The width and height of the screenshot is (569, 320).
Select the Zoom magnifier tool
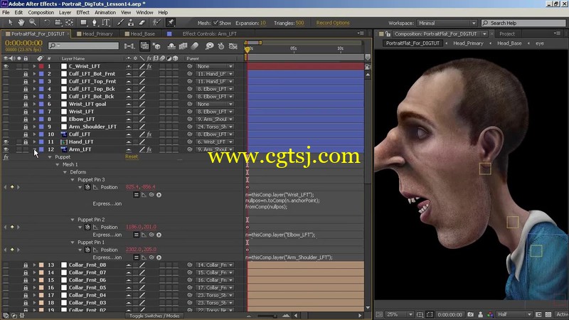[x=33, y=23]
